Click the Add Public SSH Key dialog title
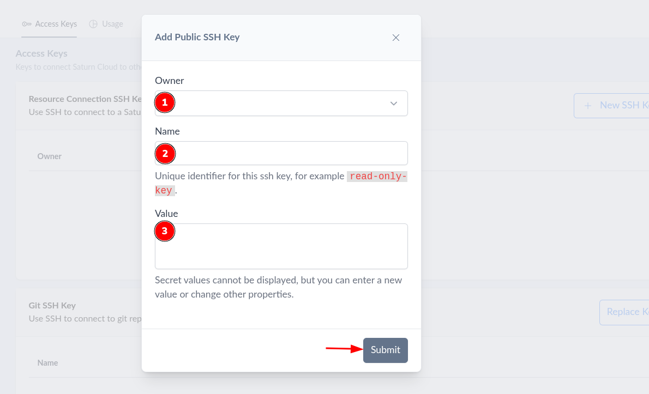 [x=197, y=37]
